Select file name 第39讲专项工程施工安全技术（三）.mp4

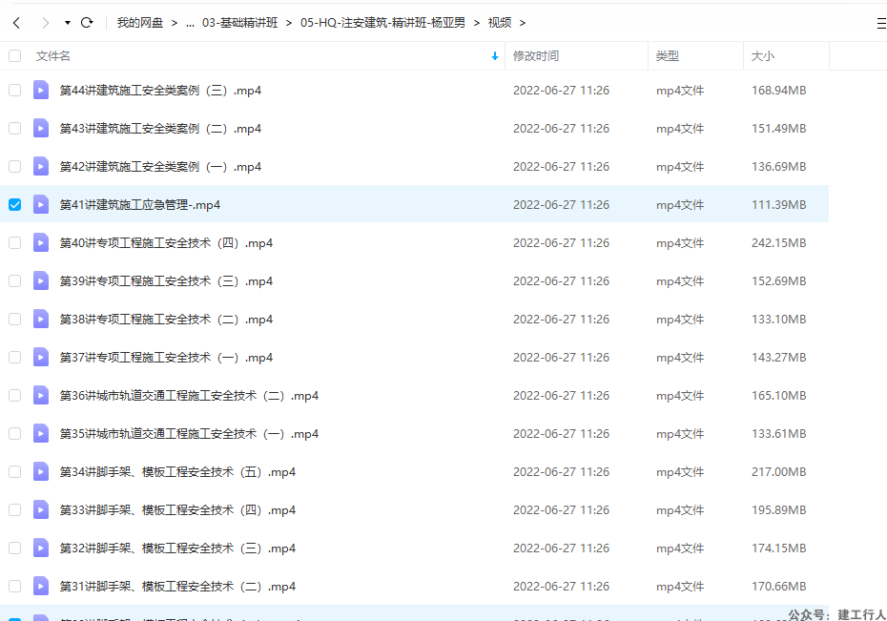coord(166,281)
